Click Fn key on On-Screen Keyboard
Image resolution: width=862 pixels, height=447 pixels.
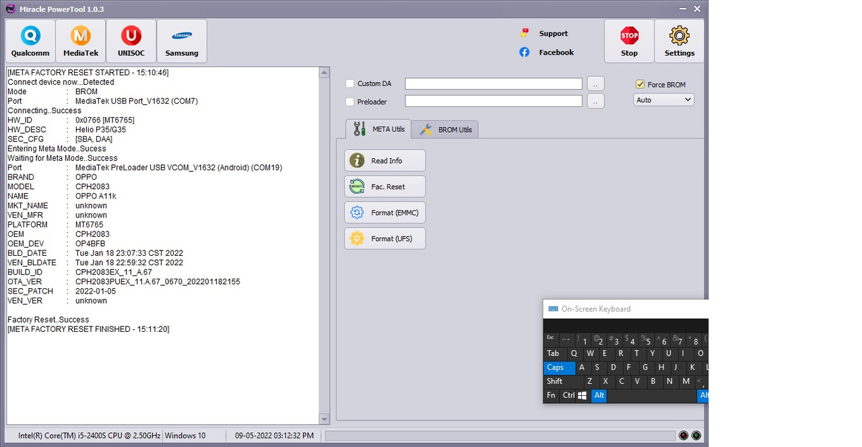tap(552, 395)
